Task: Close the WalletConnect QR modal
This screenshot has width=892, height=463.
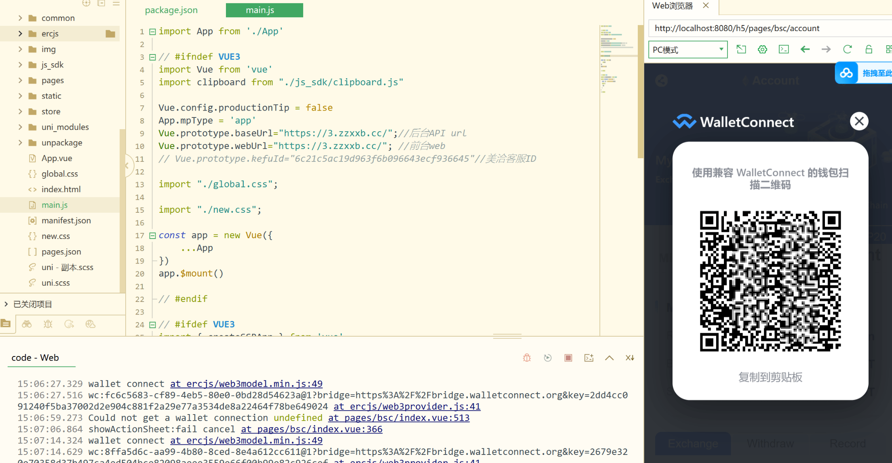Action: 859,121
